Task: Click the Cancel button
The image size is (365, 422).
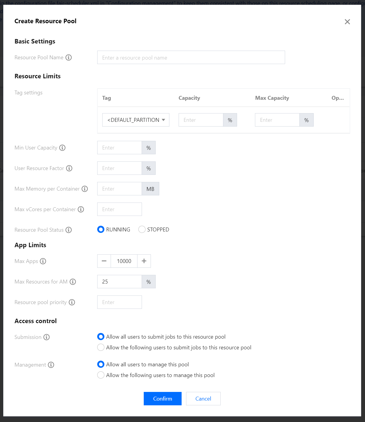Action: (203, 399)
